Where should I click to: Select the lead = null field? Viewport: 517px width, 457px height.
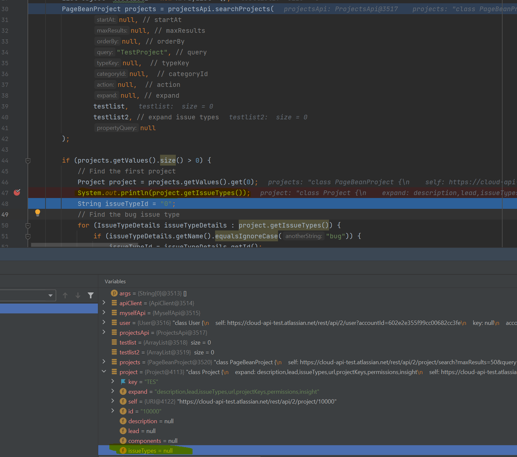point(307,431)
